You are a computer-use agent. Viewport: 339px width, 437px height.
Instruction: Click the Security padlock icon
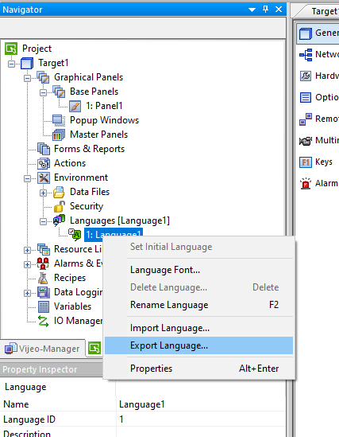click(60, 206)
